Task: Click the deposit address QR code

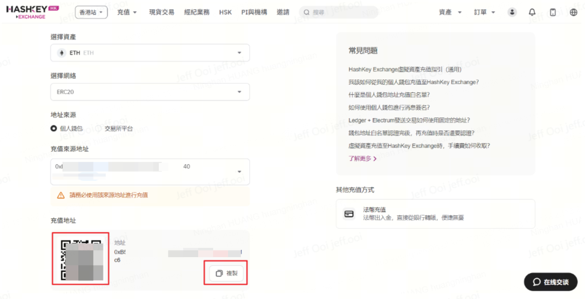Action: (81, 259)
